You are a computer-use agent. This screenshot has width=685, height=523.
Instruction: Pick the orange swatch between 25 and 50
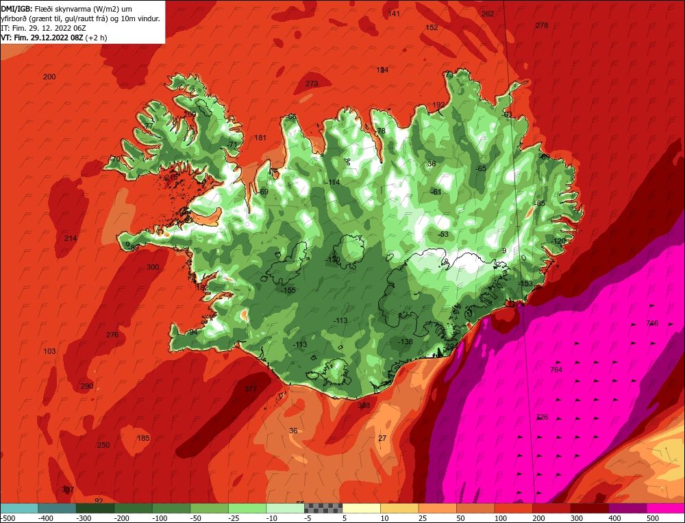437,508
